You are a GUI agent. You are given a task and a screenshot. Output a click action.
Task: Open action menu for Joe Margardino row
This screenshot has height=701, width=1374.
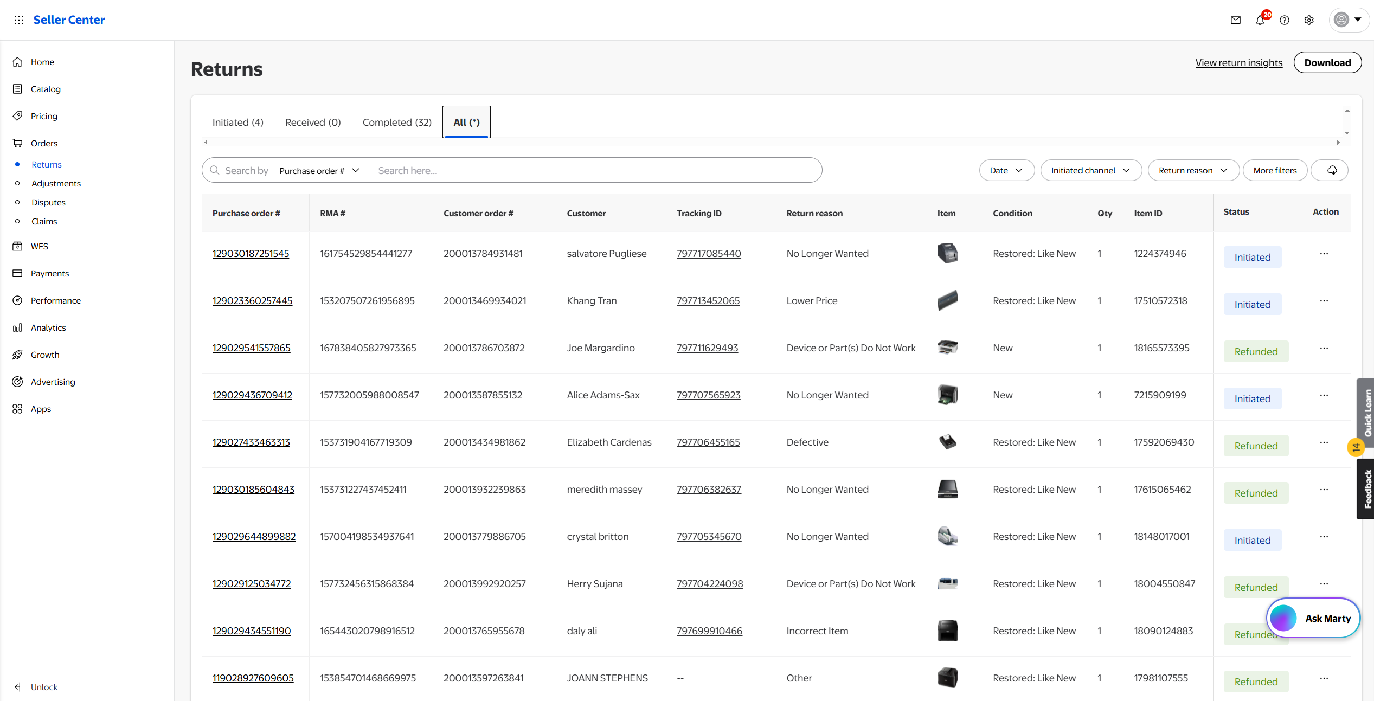tap(1324, 348)
